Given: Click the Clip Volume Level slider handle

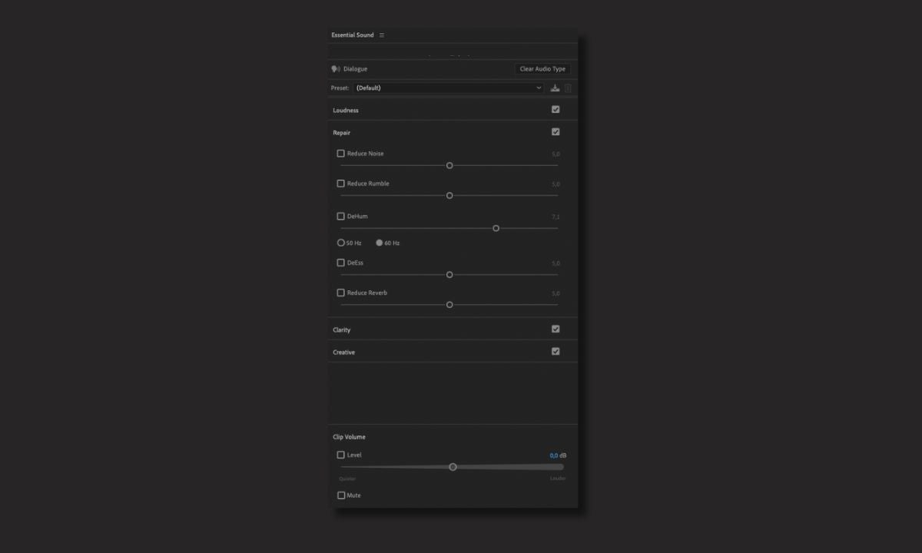Looking at the screenshot, I should (453, 467).
